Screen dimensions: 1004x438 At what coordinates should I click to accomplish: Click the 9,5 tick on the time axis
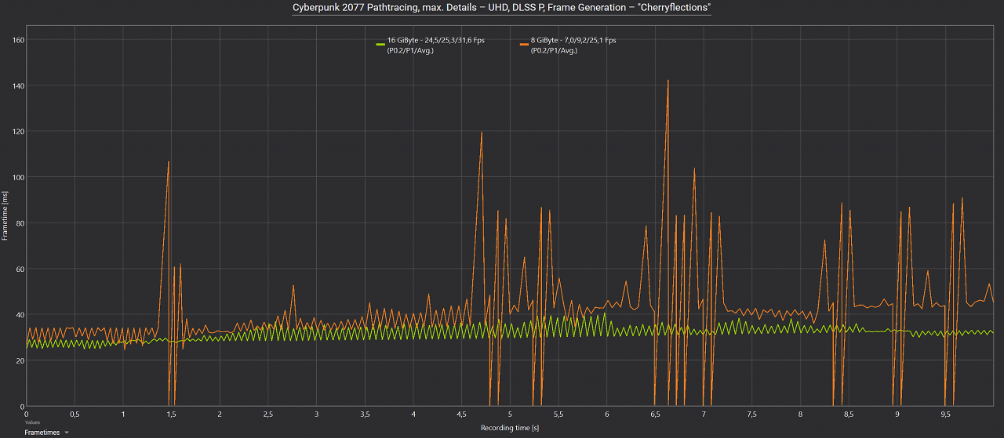(x=945, y=414)
